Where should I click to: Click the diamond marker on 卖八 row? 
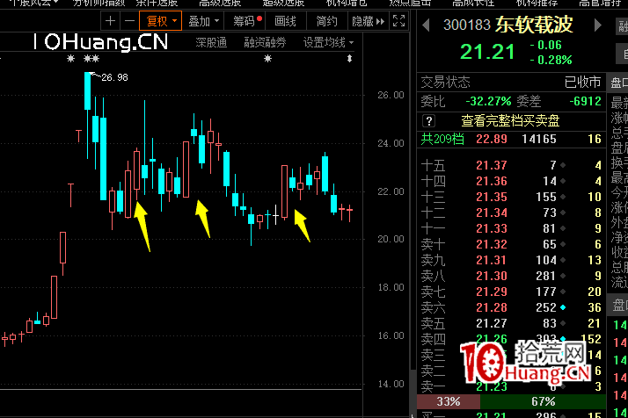(x=563, y=276)
